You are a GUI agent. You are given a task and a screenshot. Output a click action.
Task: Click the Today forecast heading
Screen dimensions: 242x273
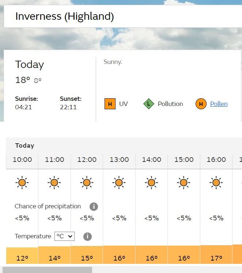[29, 64]
